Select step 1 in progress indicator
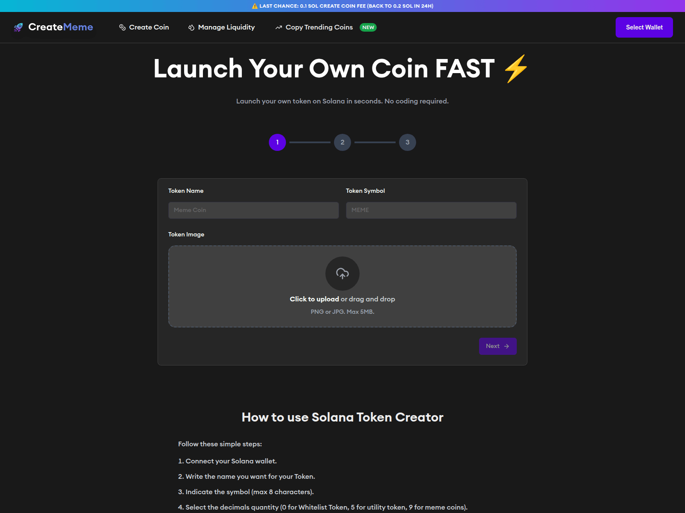Viewport: 685px width, 513px height. [277, 142]
